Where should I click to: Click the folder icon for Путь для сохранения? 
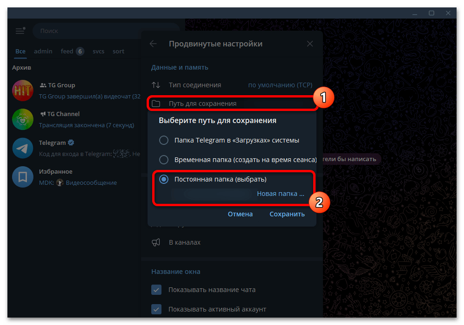tap(156, 104)
